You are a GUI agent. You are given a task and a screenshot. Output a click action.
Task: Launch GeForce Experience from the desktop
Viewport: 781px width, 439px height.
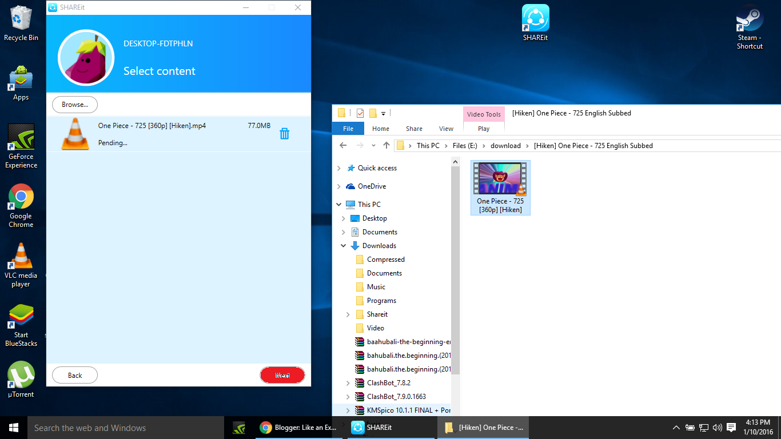tap(21, 146)
